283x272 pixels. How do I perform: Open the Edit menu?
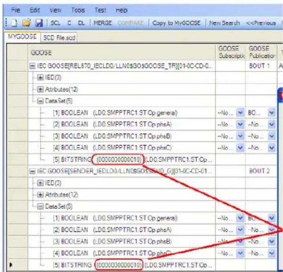[x=34, y=10]
